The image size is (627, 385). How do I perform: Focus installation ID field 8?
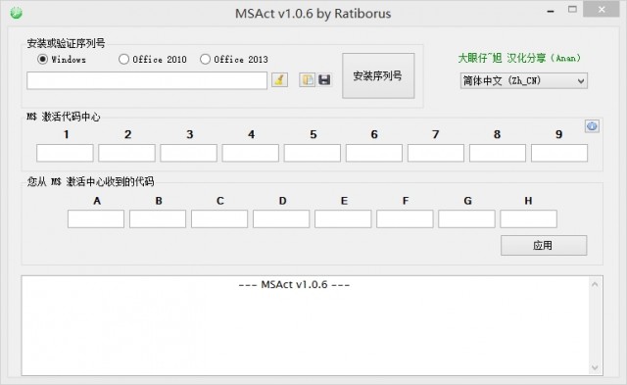(498, 153)
